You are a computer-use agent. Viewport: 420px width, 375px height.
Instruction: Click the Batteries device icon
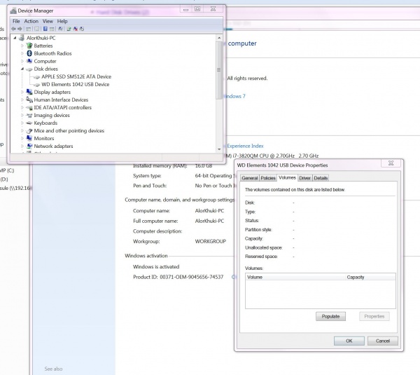(29, 46)
